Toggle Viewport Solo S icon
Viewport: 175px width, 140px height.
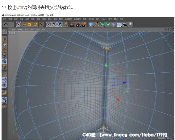[x=4, y=85]
